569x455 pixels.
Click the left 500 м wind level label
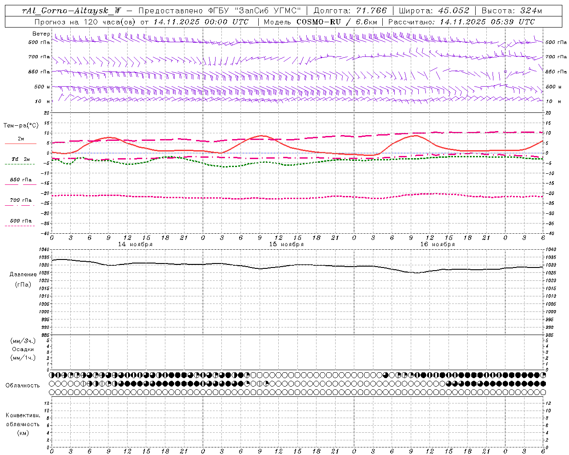(42, 87)
